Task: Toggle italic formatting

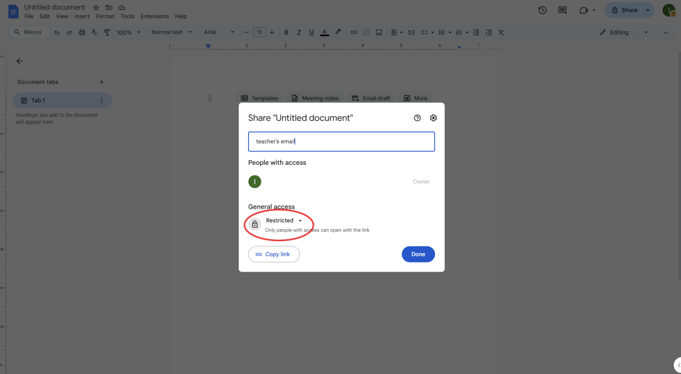Action: (299, 32)
